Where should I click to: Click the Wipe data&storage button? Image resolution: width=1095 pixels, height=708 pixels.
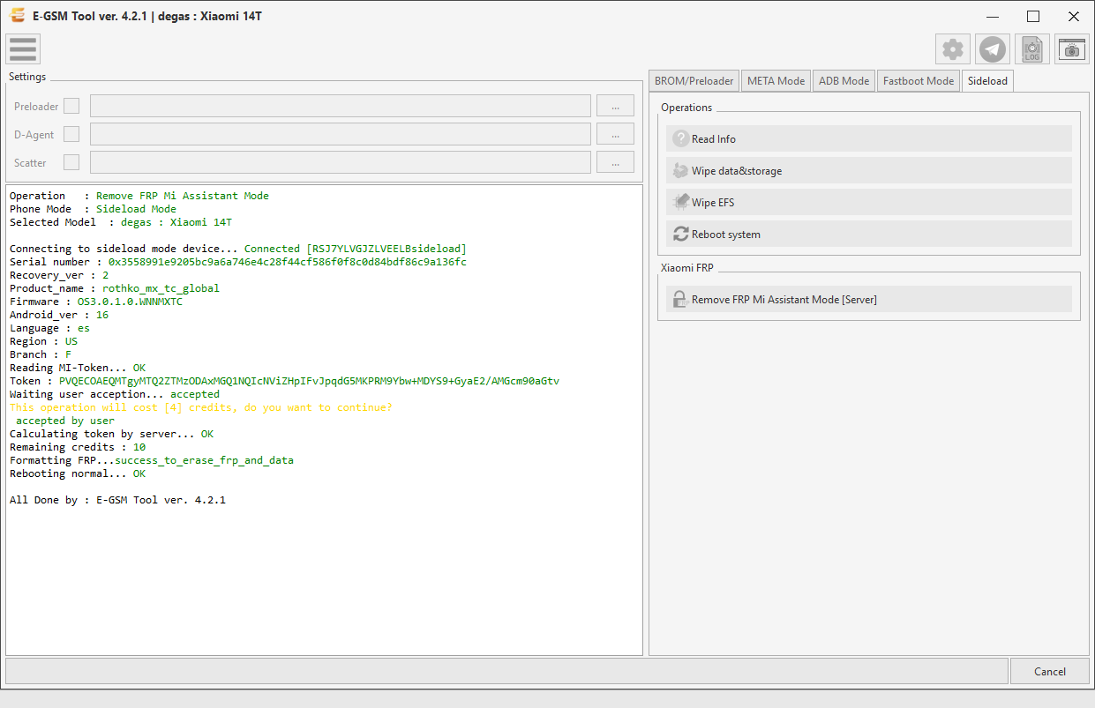pos(869,170)
